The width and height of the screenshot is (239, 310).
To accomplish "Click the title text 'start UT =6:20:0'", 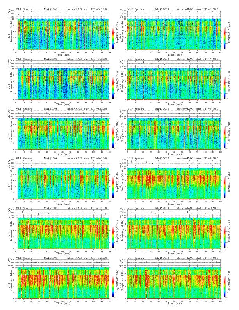I will pyautogui.click(x=95, y=9).
